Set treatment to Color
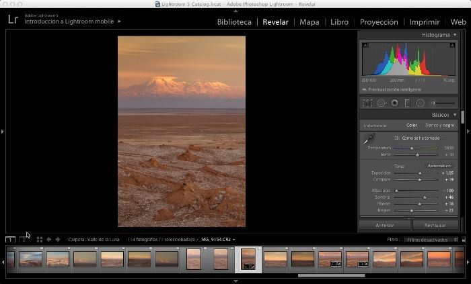Image resolution: width=471 pixels, height=284 pixels. click(412, 126)
